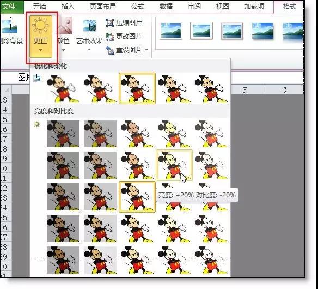
Task: Click the Remove Background (删除背景) icon
Action: pyautogui.click(x=9, y=26)
